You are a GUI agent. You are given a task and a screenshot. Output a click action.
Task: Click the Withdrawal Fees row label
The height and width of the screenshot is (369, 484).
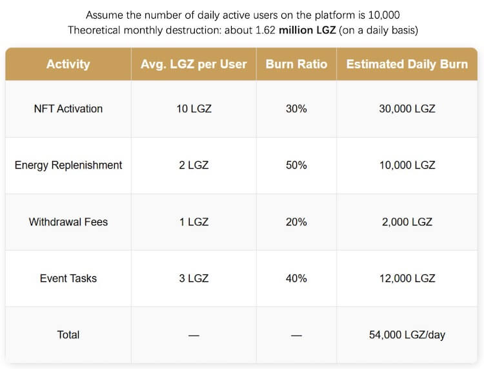[x=68, y=222]
